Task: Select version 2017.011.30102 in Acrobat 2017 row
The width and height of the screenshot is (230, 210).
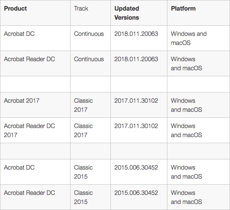Action: [136, 100]
